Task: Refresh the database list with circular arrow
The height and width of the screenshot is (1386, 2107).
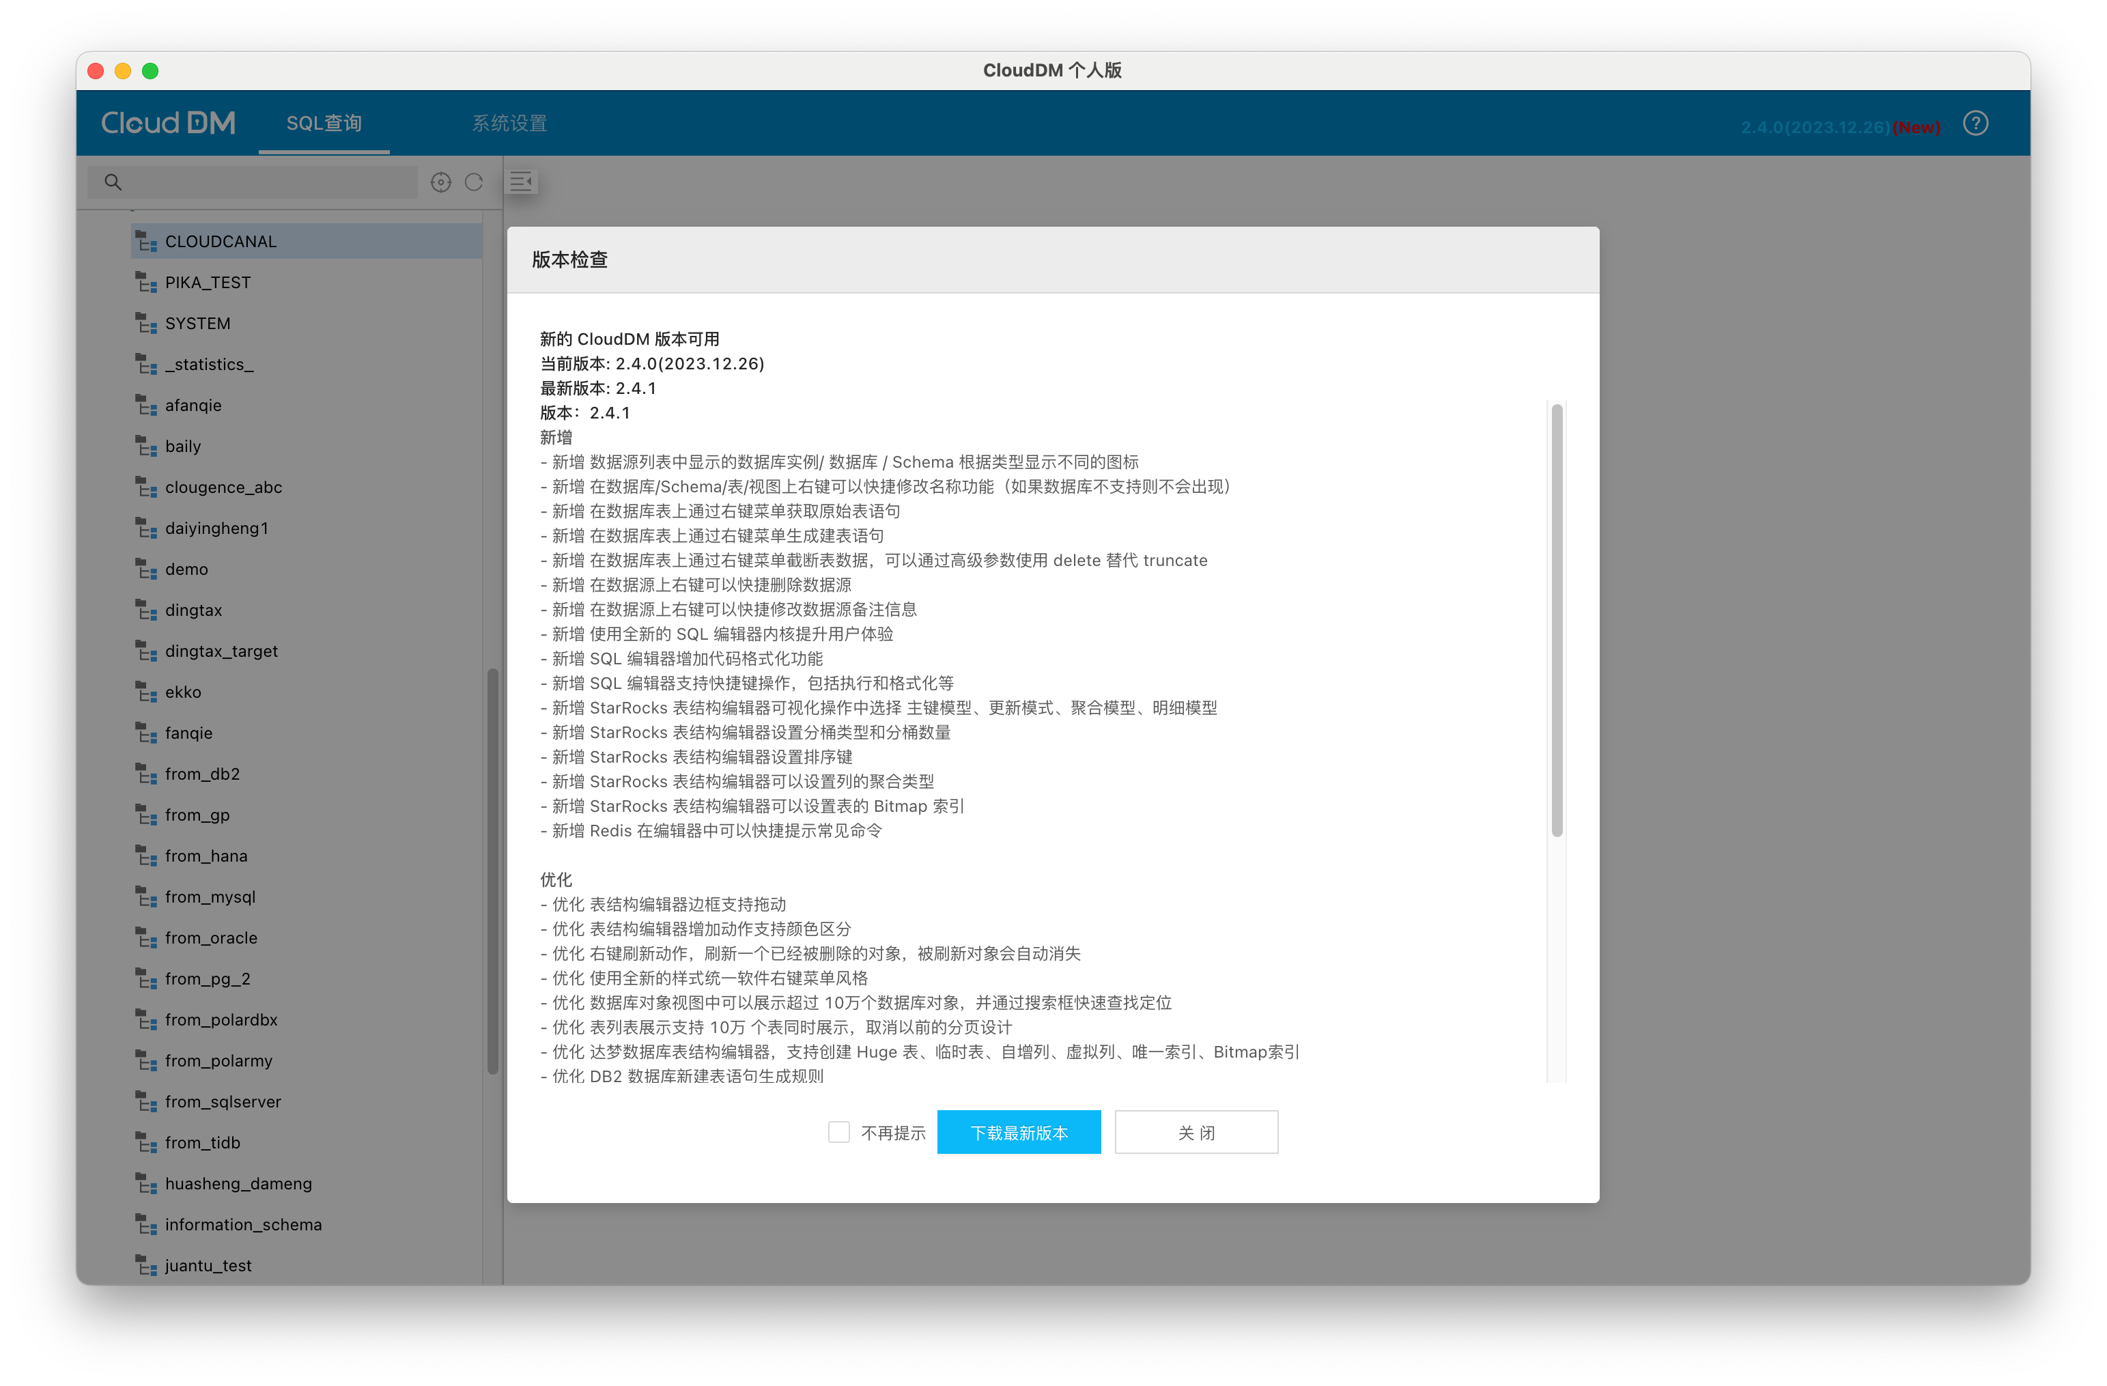Action: click(474, 182)
